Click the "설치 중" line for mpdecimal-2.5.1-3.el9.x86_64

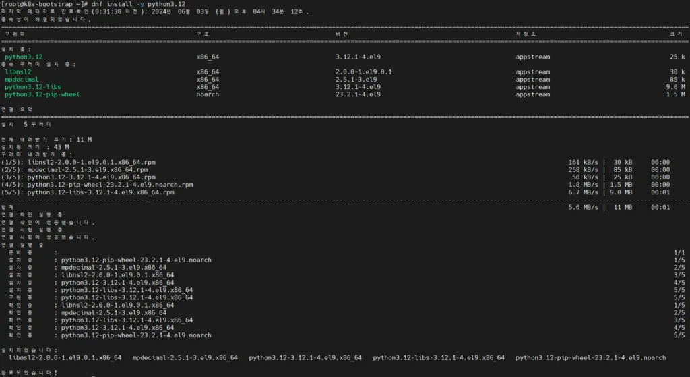[88, 267]
